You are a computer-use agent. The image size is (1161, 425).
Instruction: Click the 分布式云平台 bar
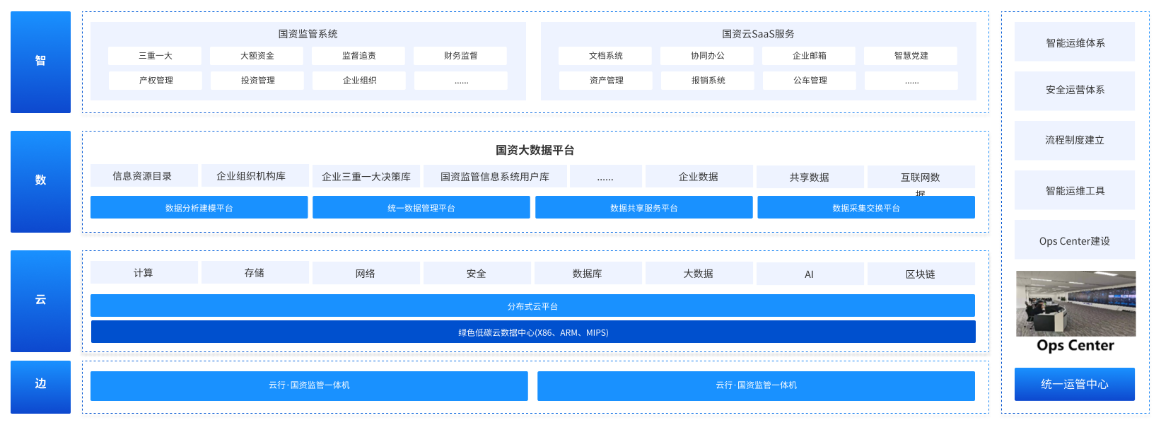532,306
